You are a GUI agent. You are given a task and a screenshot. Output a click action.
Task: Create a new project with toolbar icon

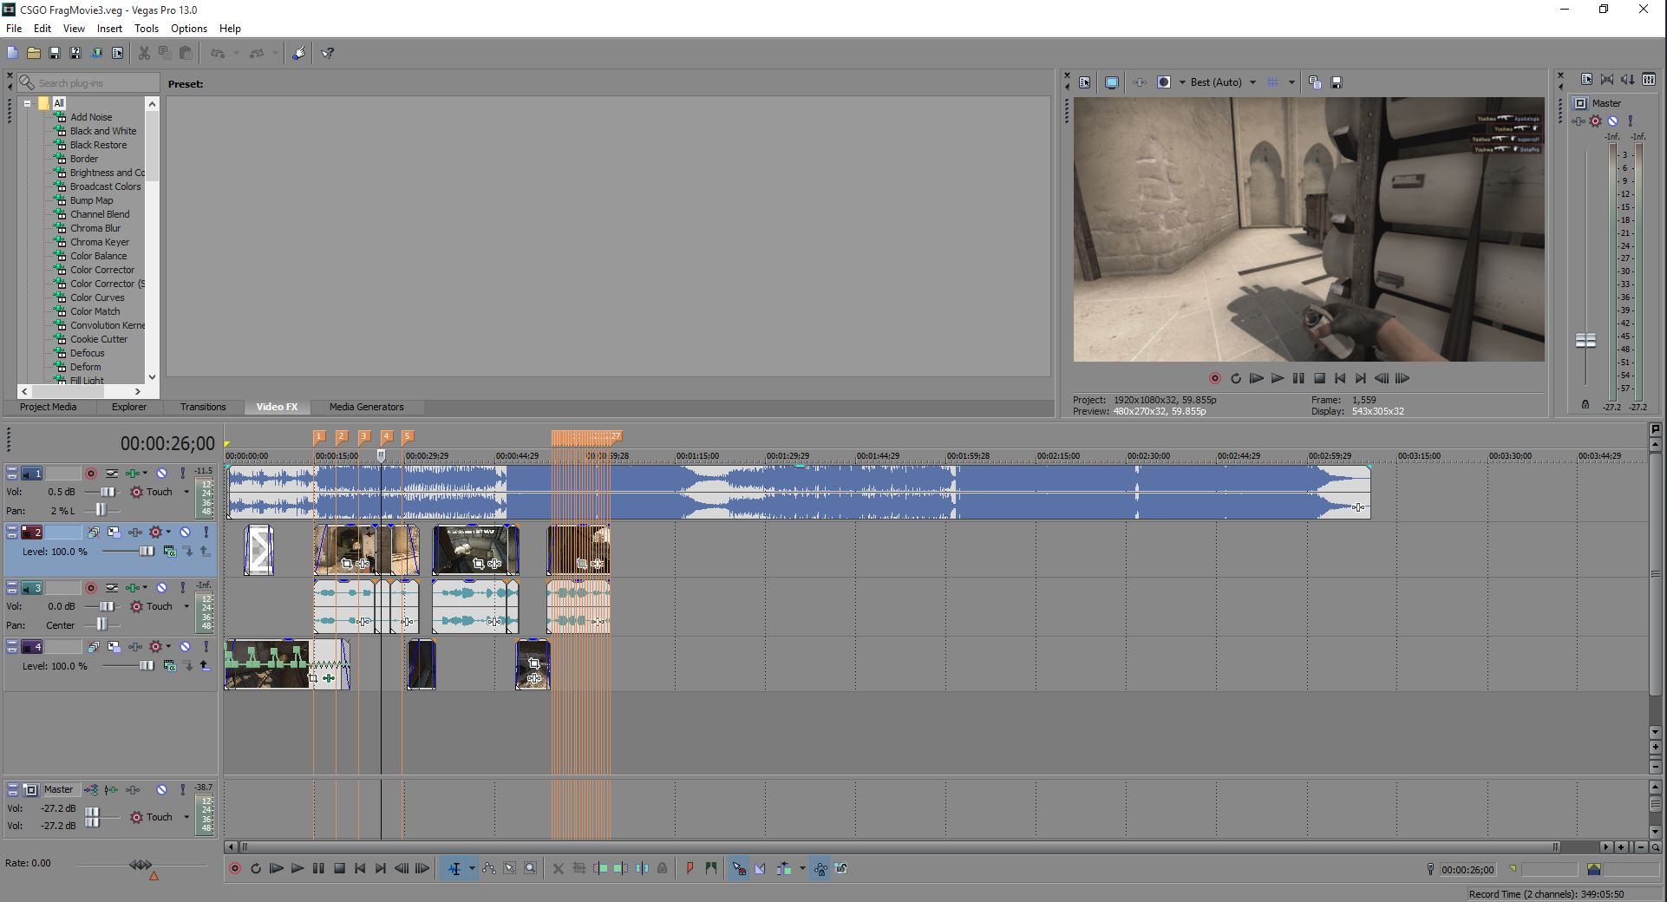coord(12,53)
